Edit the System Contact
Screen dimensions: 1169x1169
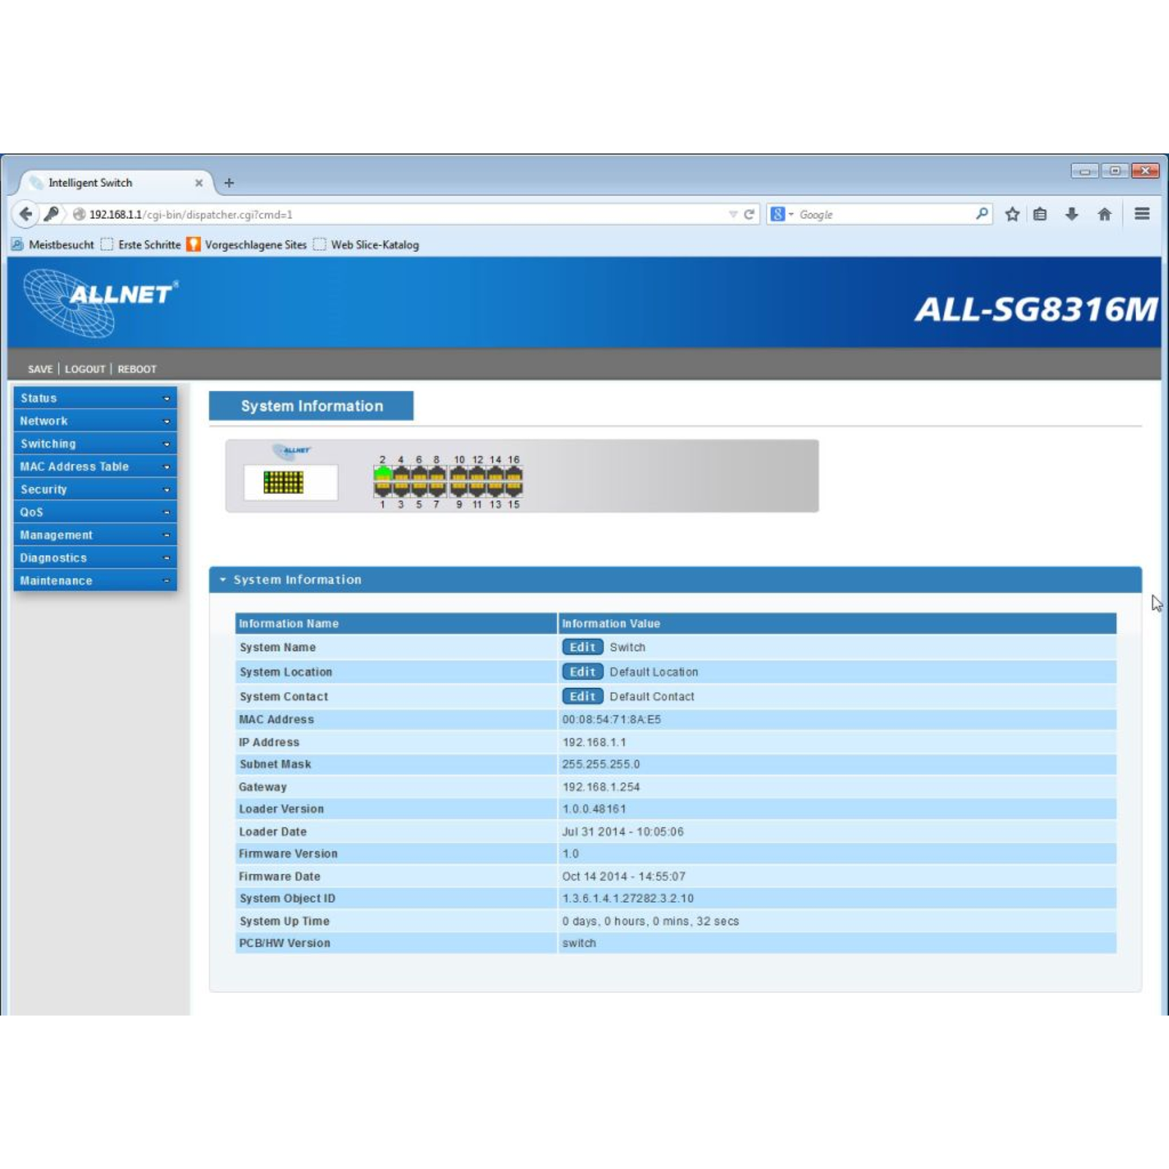[582, 696]
